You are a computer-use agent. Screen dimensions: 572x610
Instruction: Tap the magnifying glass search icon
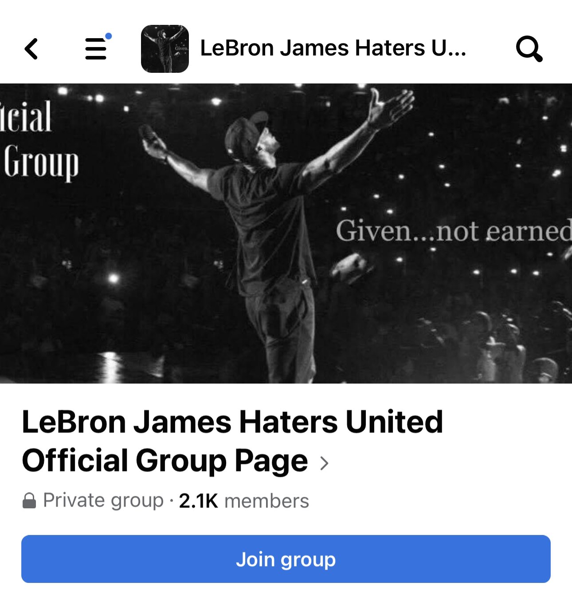coord(529,49)
